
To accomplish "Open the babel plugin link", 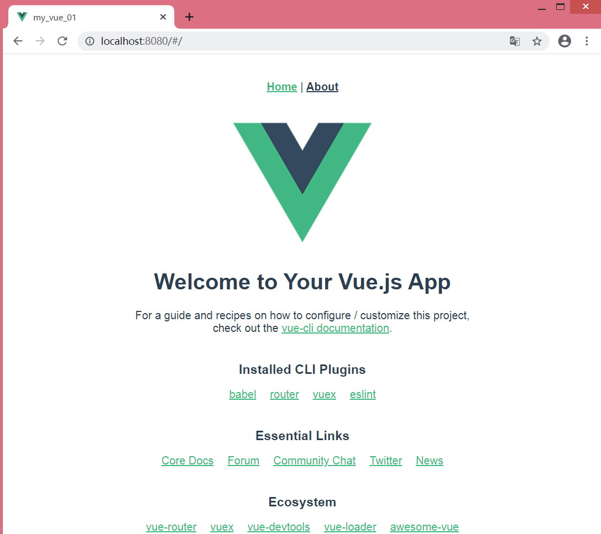I will click(x=243, y=394).
